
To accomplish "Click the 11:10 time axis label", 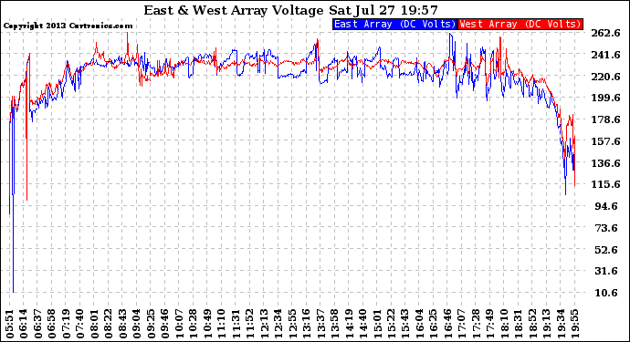I will [x=221, y=324].
